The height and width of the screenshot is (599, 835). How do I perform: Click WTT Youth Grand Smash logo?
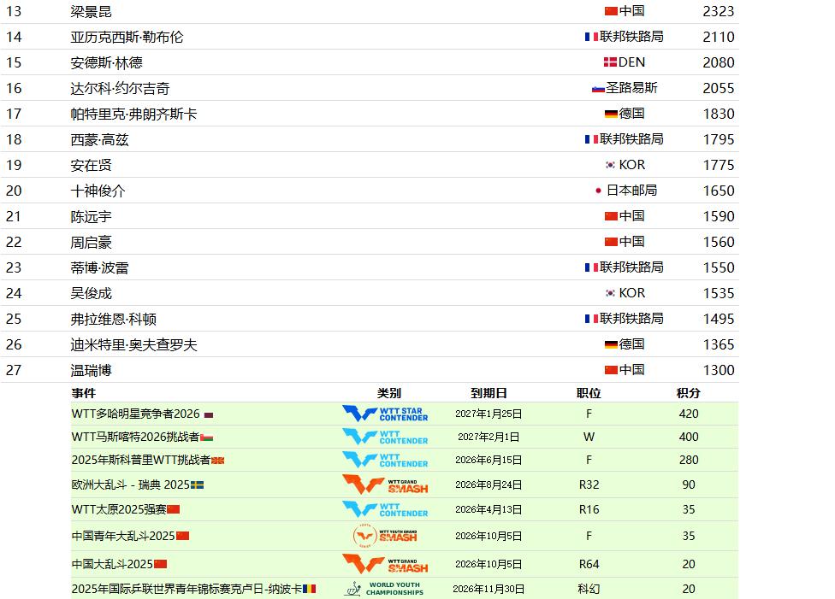point(385,536)
